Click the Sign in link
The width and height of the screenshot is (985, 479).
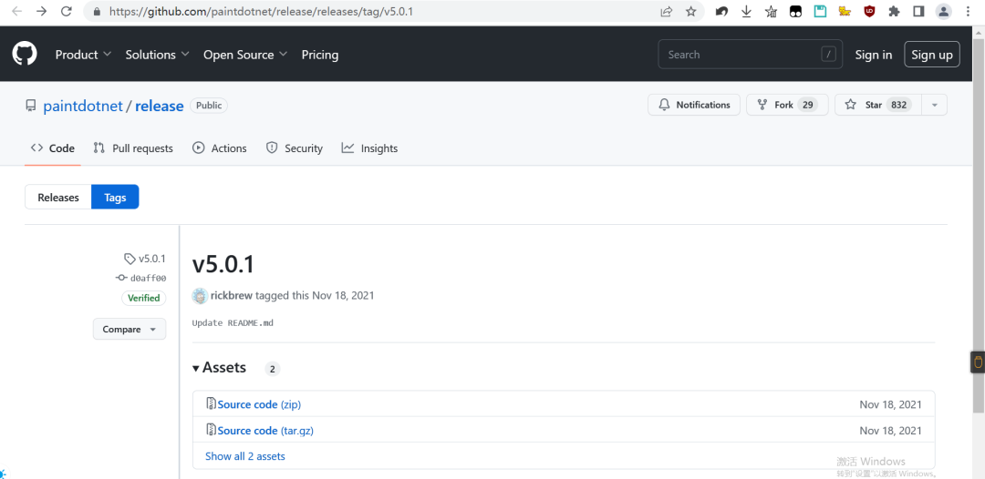click(x=873, y=55)
